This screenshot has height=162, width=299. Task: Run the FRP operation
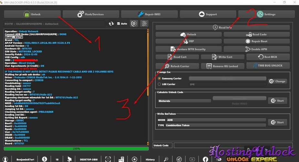coord(188,41)
